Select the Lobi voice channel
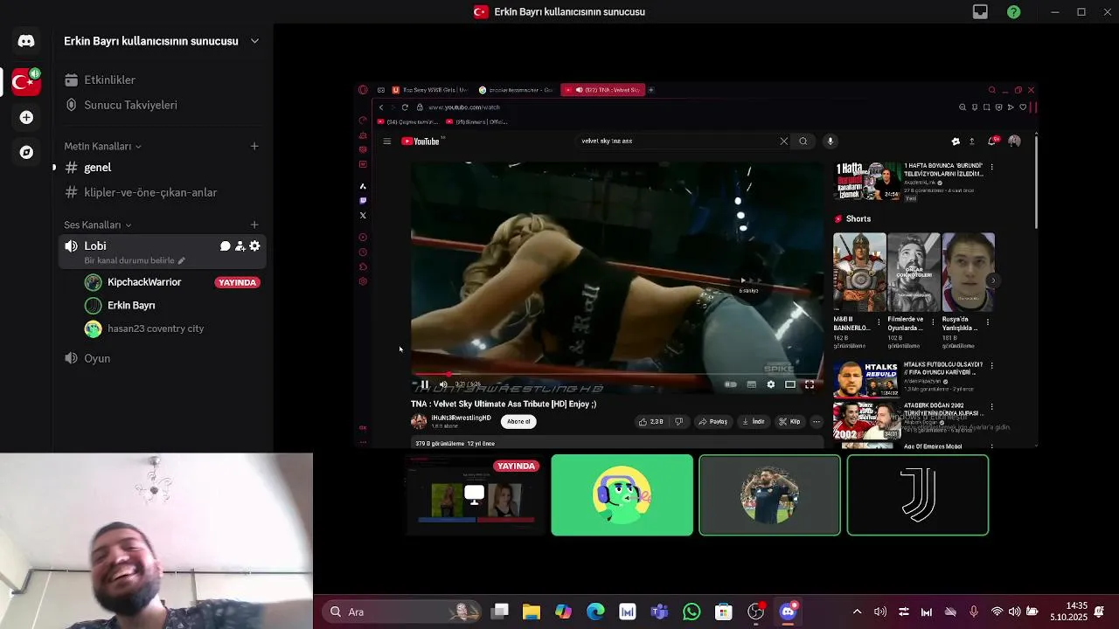This screenshot has height=629, width=1119. [95, 246]
